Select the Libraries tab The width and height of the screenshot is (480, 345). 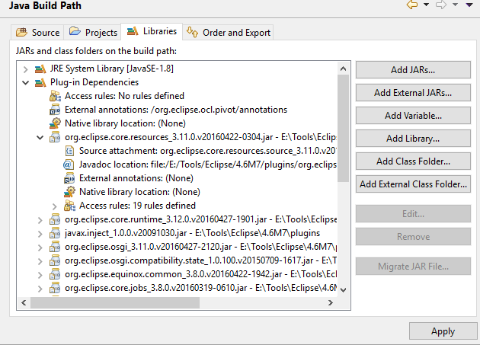(x=152, y=31)
